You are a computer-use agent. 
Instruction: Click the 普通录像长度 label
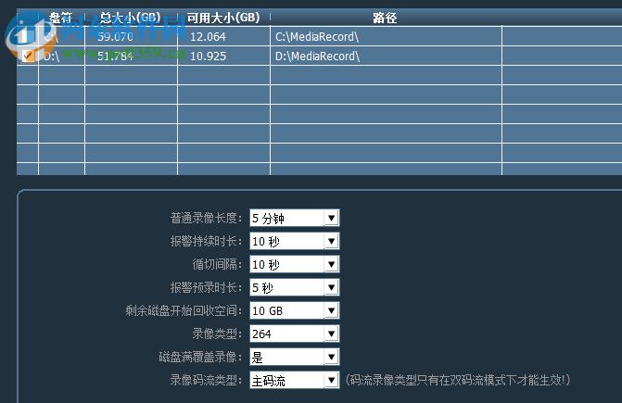point(206,218)
